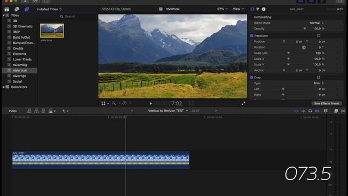Toggle skimming in the timeline toolbar
The height and width of the screenshot is (196, 348).
pyautogui.click(x=296, y=111)
